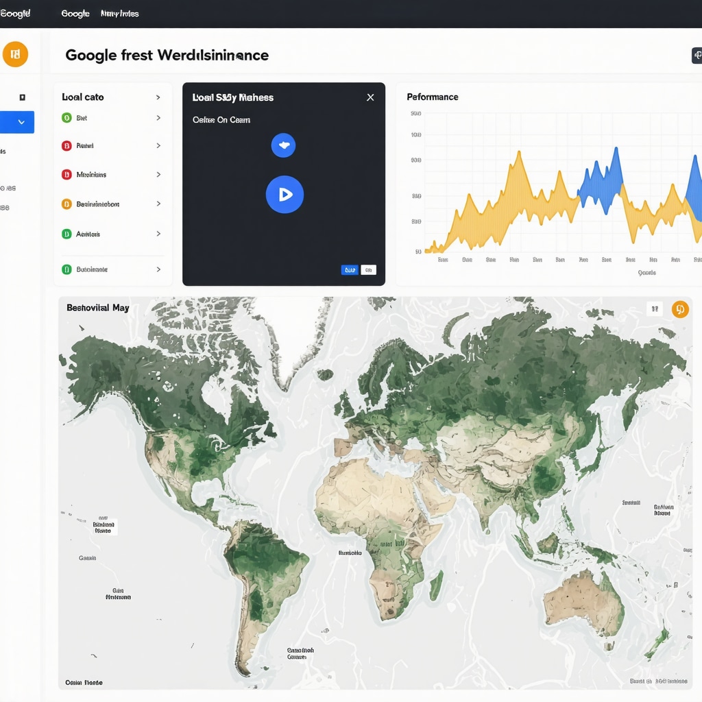Click the legend label below the Performance chart

pos(647,272)
